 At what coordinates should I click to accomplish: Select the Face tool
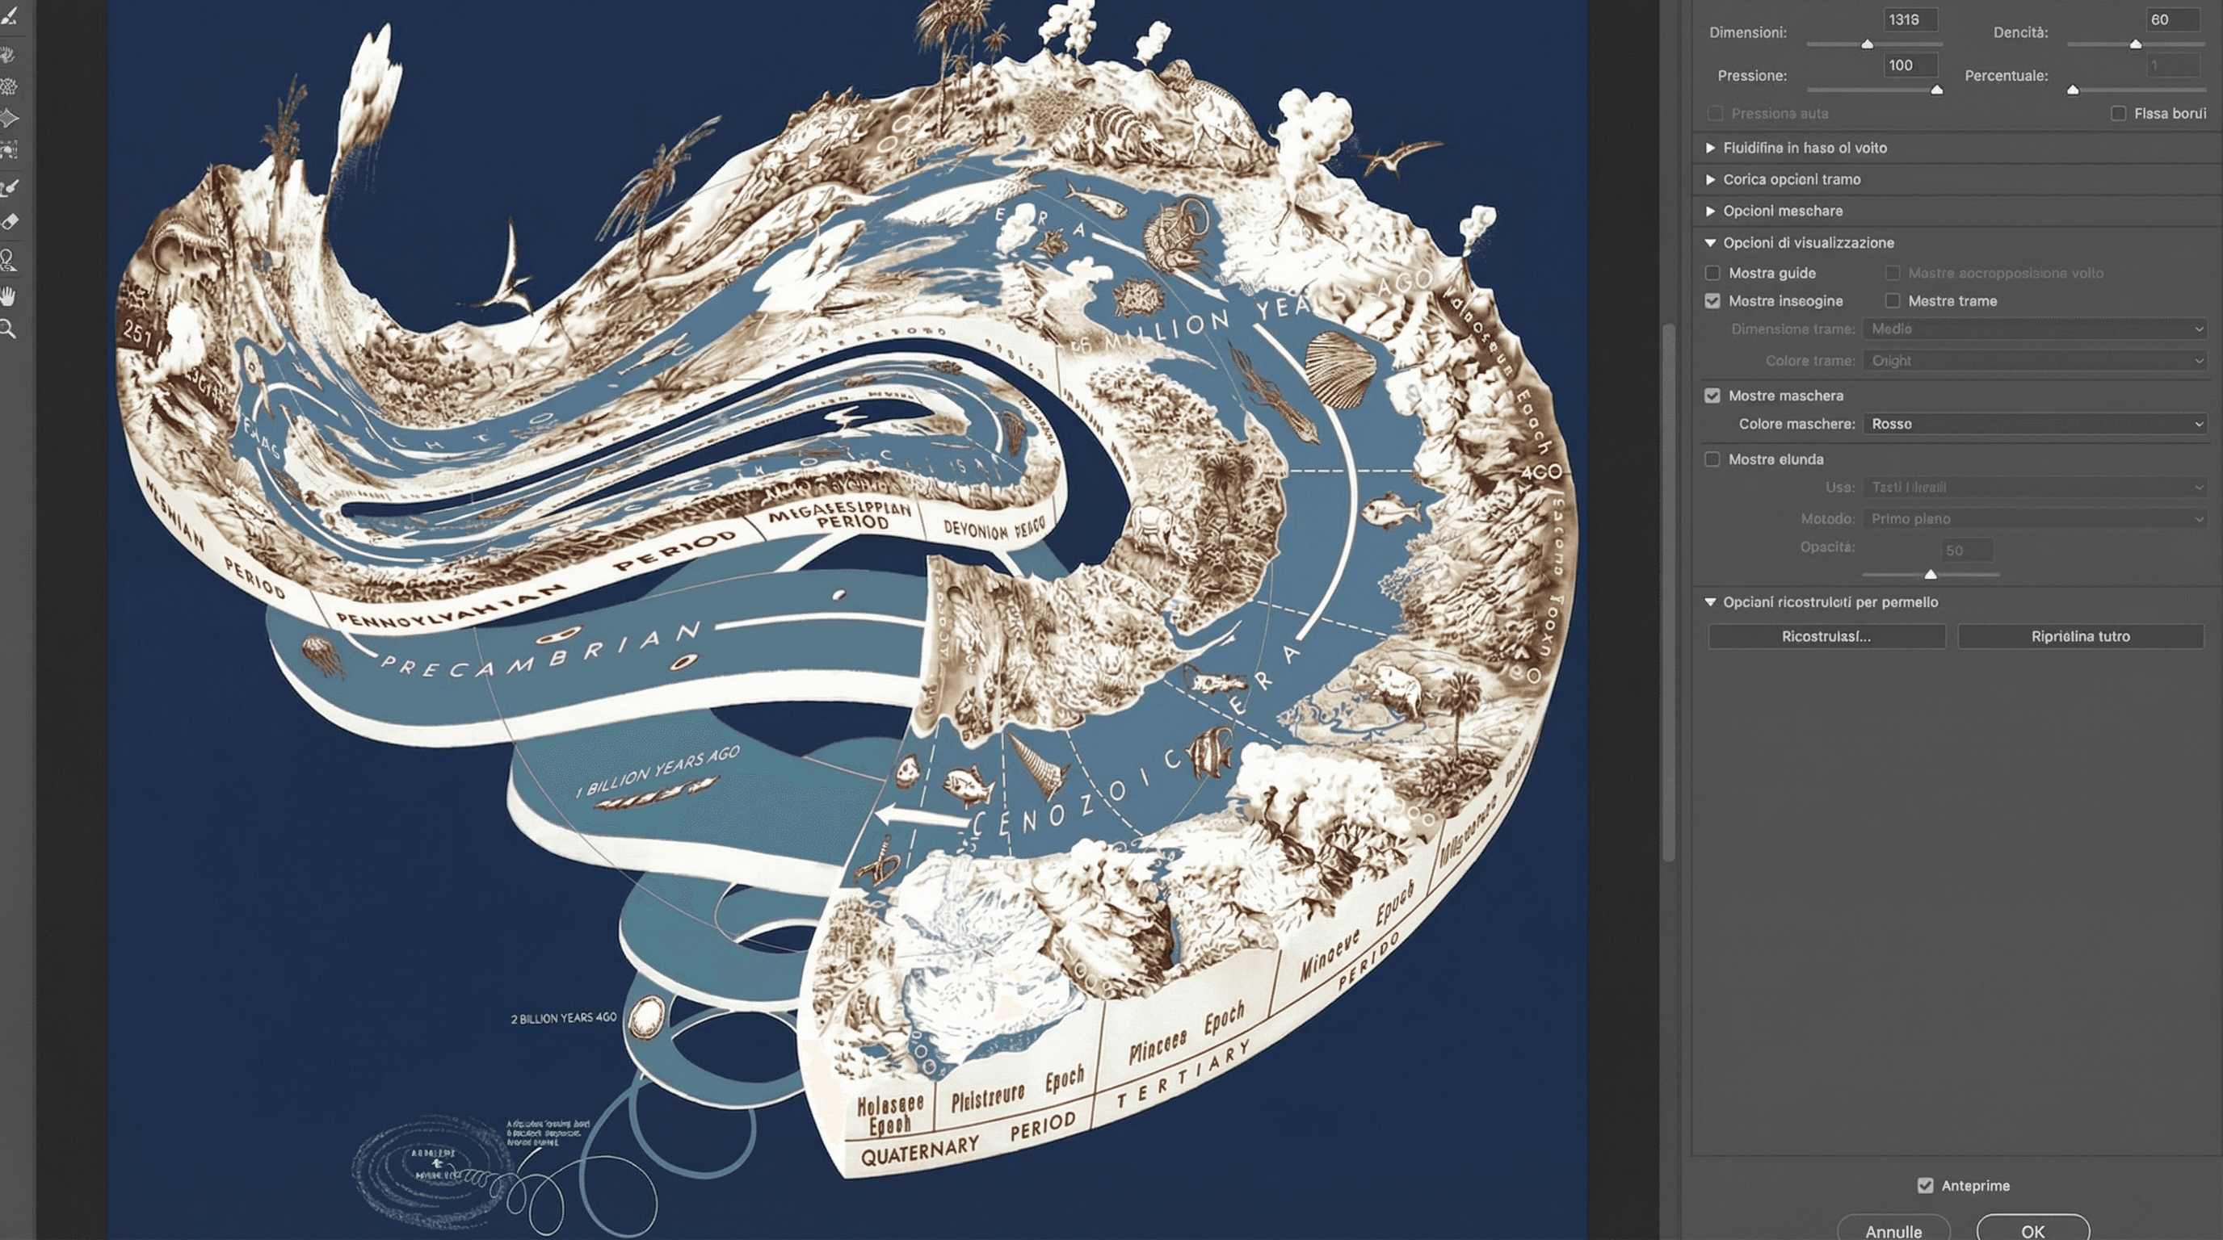(9, 260)
